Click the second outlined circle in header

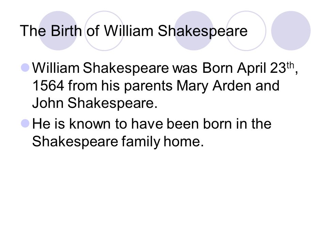tap(246, 31)
